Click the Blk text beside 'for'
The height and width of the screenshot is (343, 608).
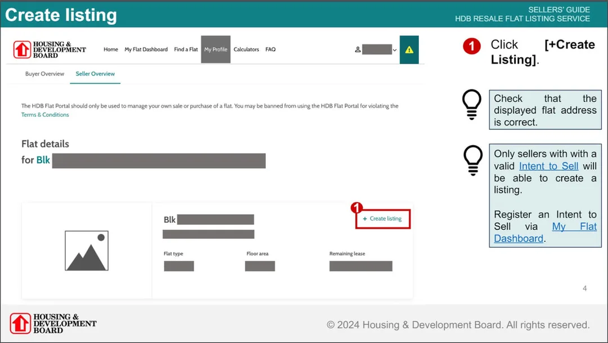click(x=43, y=160)
